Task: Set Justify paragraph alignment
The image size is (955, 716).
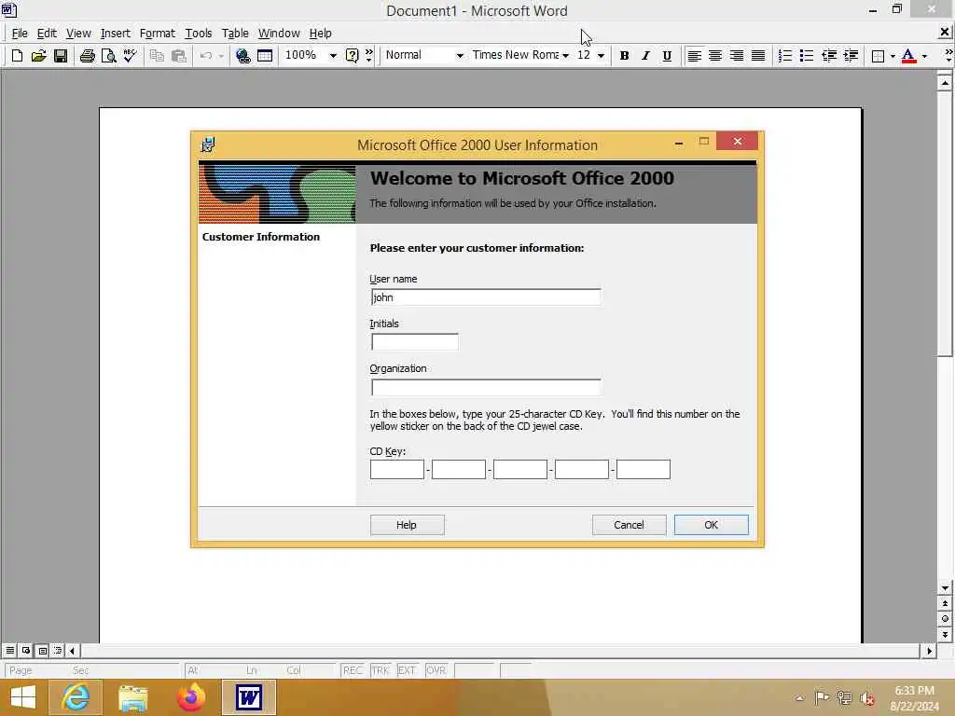Action: click(x=758, y=56)
